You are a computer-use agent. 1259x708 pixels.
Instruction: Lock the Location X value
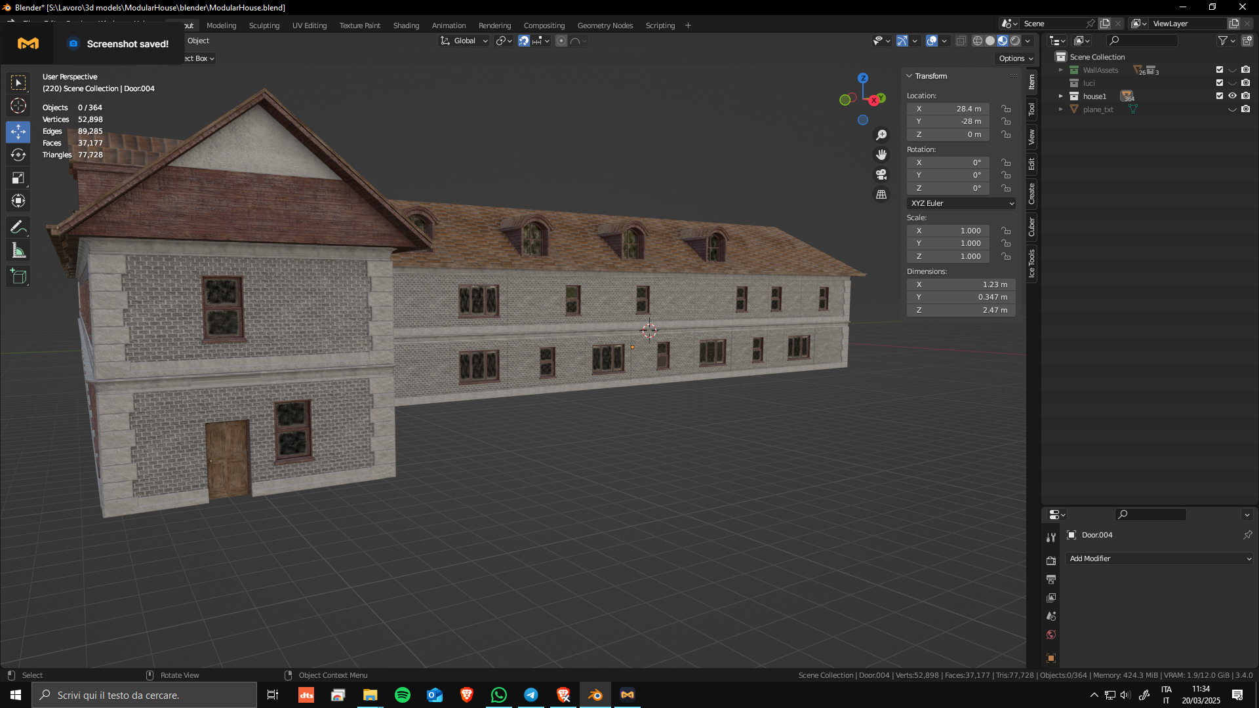(x=1006, y=109)
